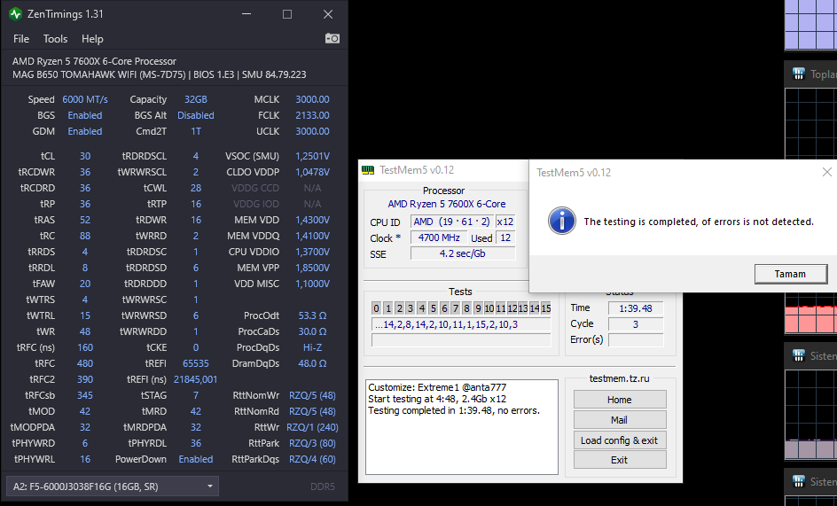
Task: Select test box 7 in Tests
Action: (456, 308)
